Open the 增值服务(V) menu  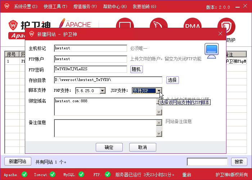[85, 6]
